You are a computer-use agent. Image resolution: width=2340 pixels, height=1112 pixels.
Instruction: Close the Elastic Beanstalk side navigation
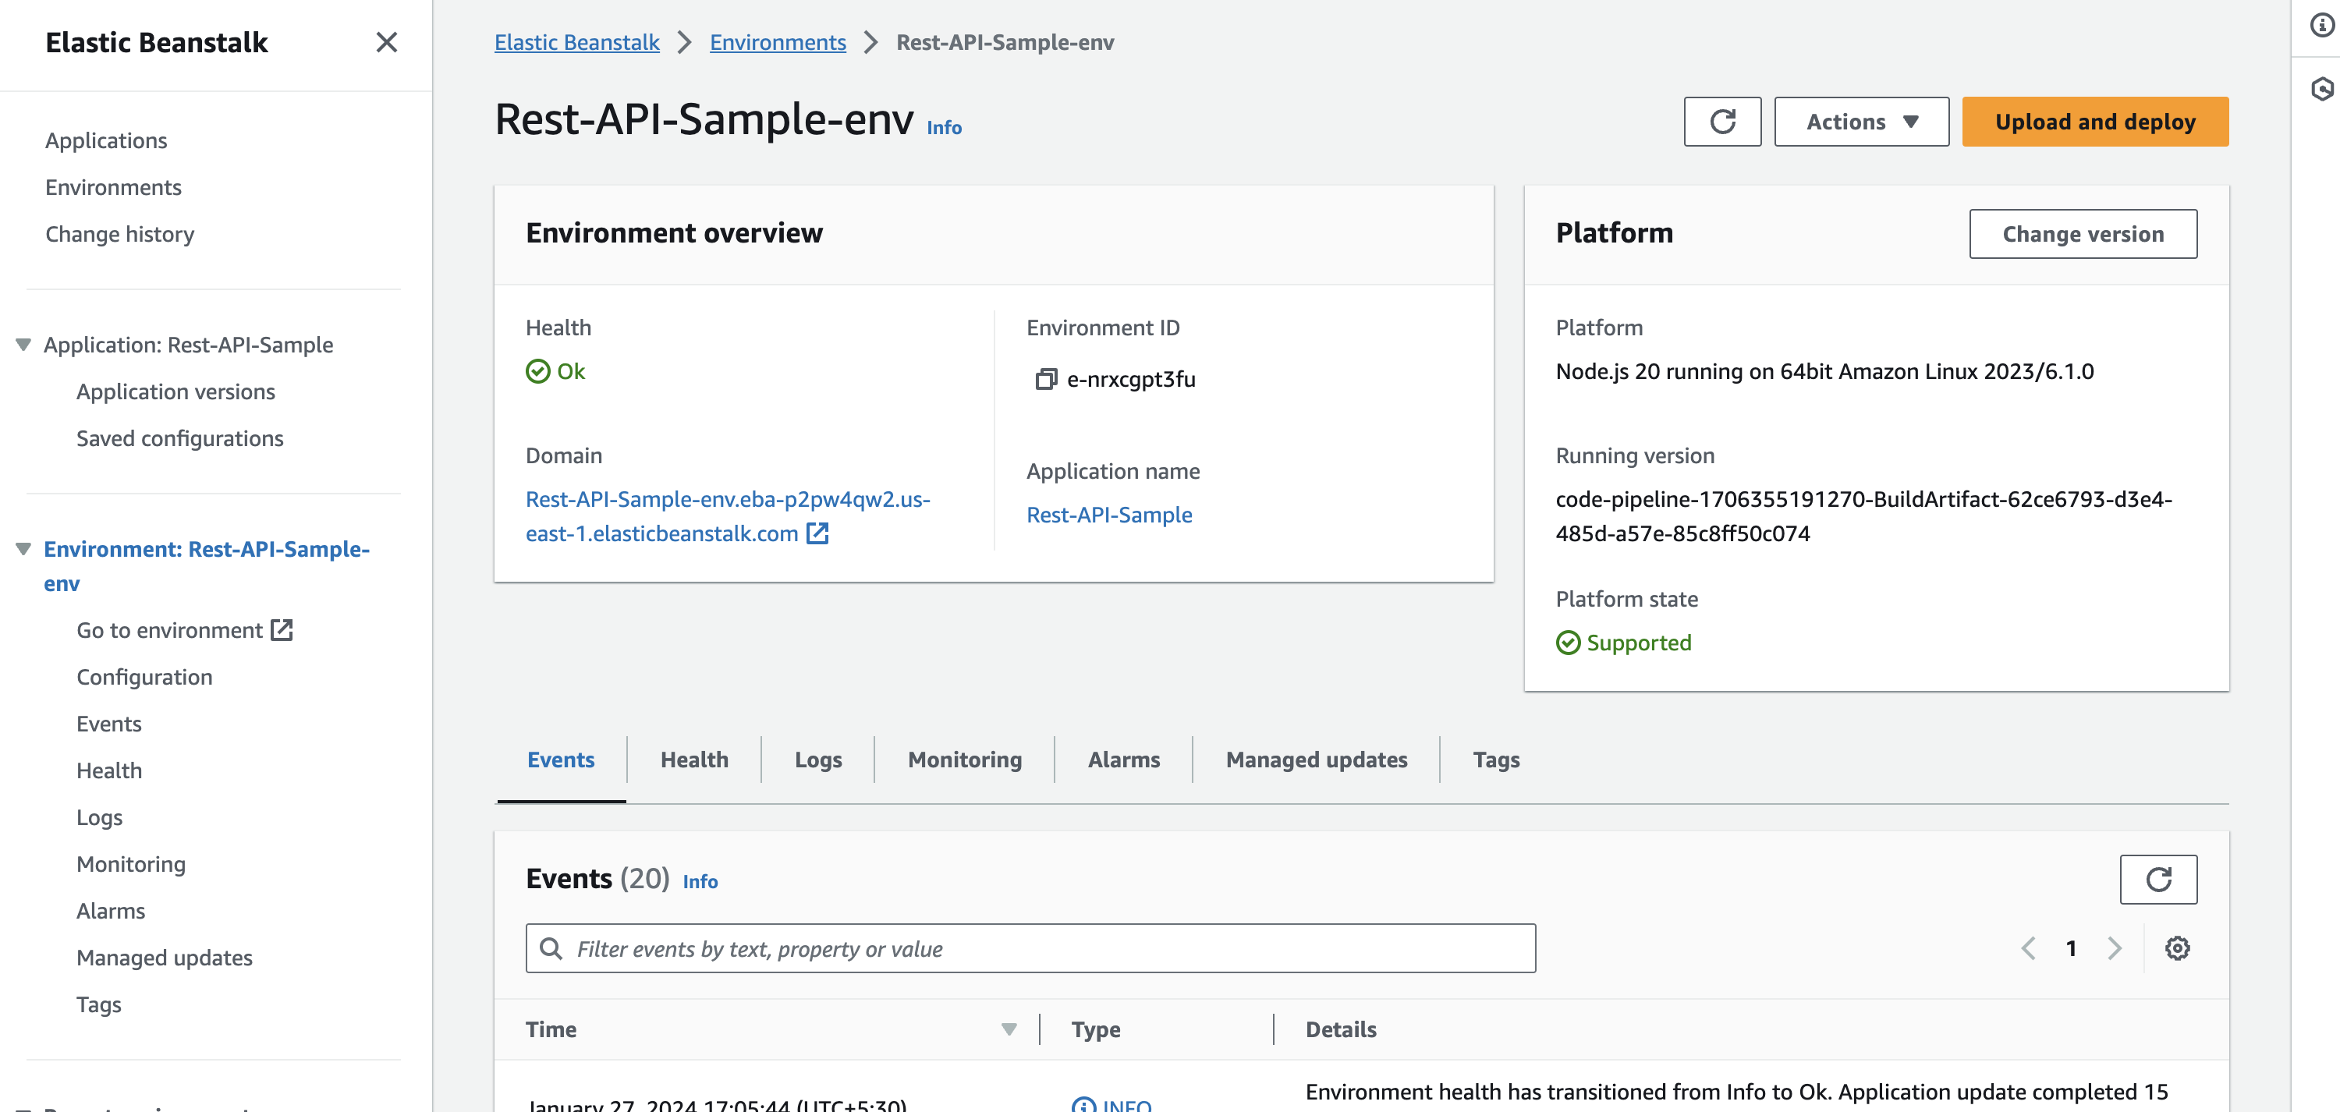click(x=386, y=43)
